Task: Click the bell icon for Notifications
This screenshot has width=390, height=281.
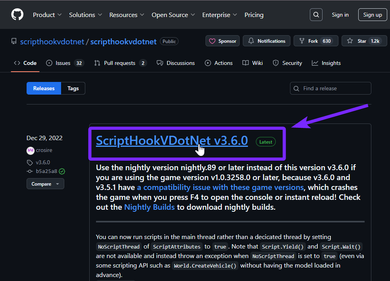Action: (x=251, y=41)
